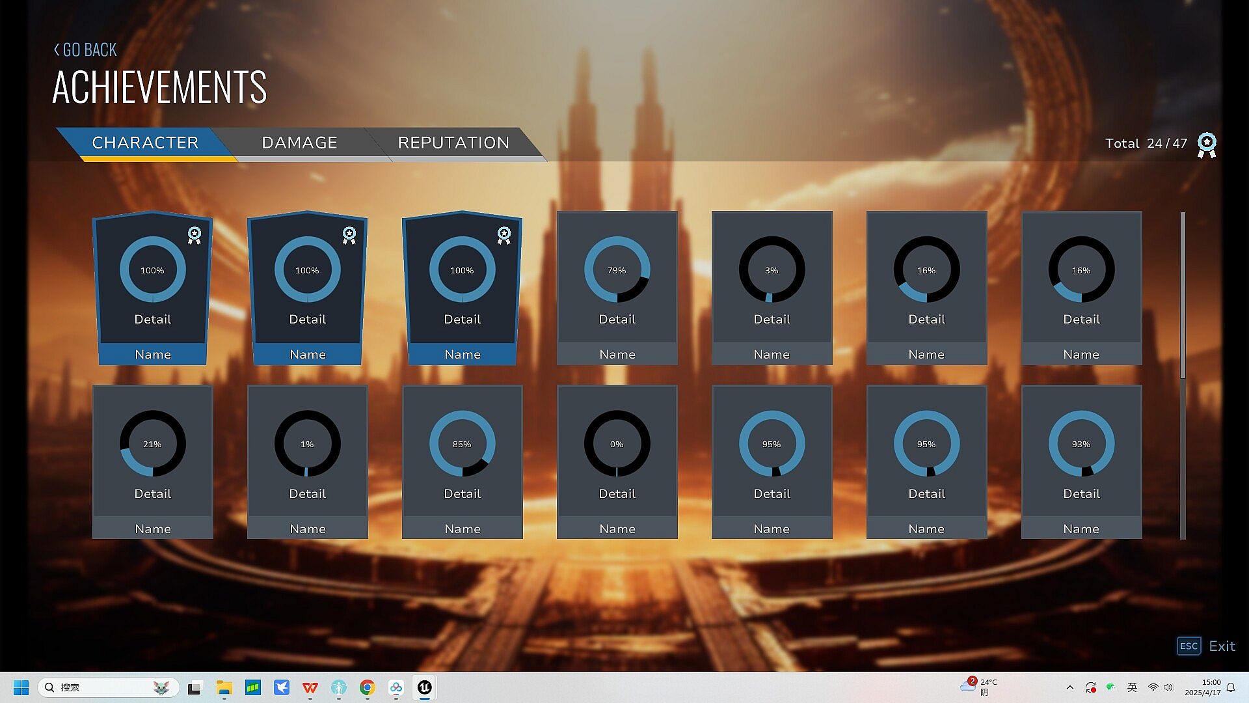The width and height of the screenshot is (1249, 703).
Task: Select the 3% achievement card
Action: 772,288
